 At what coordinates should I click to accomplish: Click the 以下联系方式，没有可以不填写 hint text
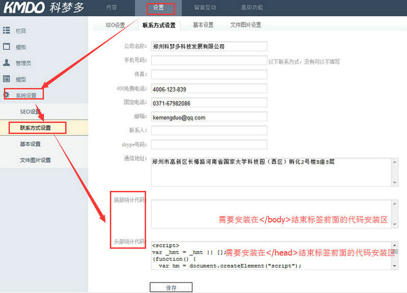(x=304, y=62)
